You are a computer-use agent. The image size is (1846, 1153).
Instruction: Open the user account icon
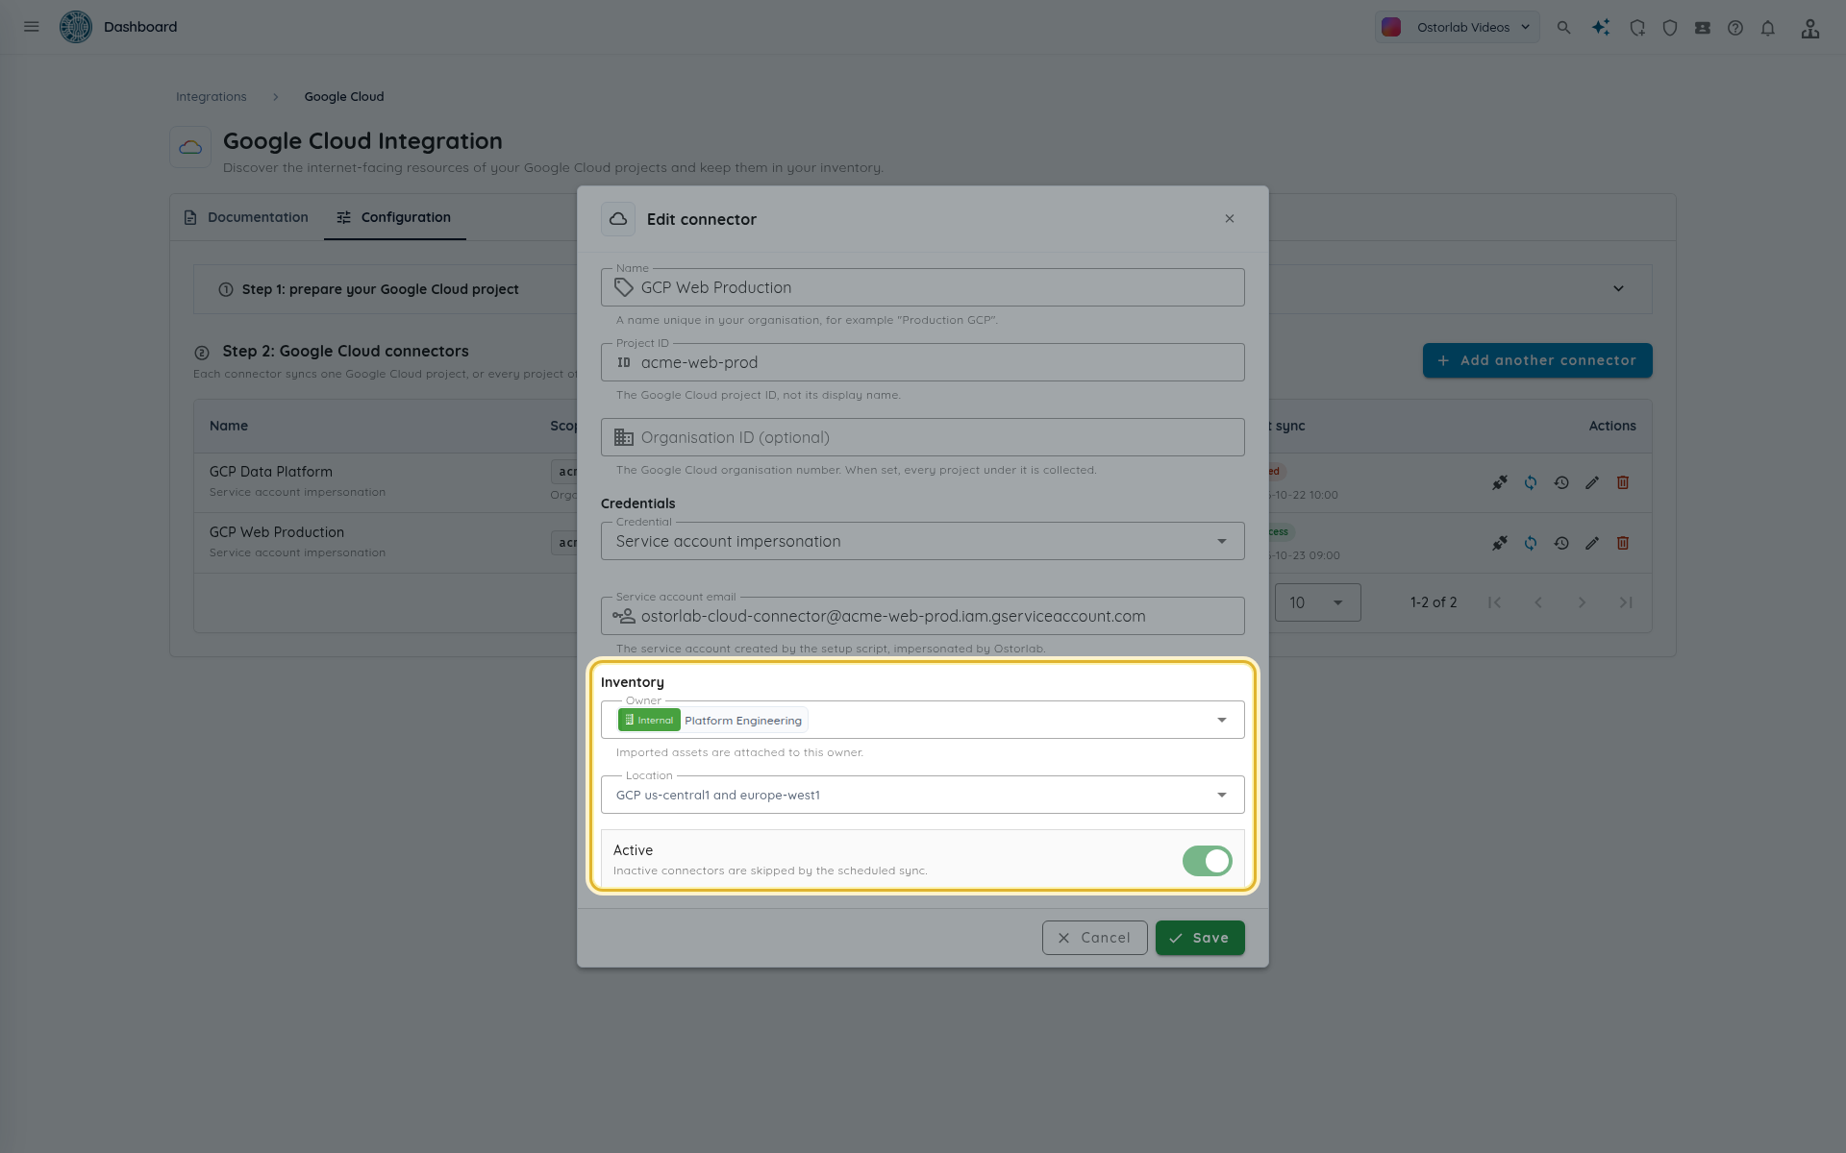(x=1810, y=28)
